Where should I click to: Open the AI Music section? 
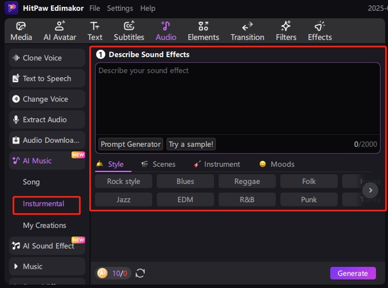click(47, 161)
